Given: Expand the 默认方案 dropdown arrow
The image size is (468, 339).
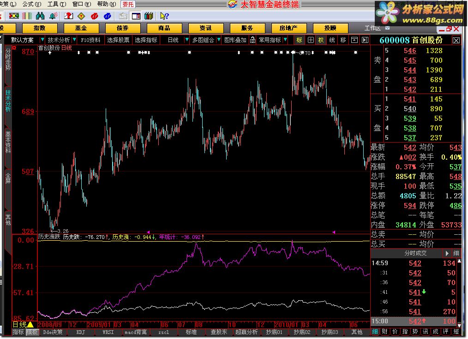Looking at the screenshot, I should (42, 40).
